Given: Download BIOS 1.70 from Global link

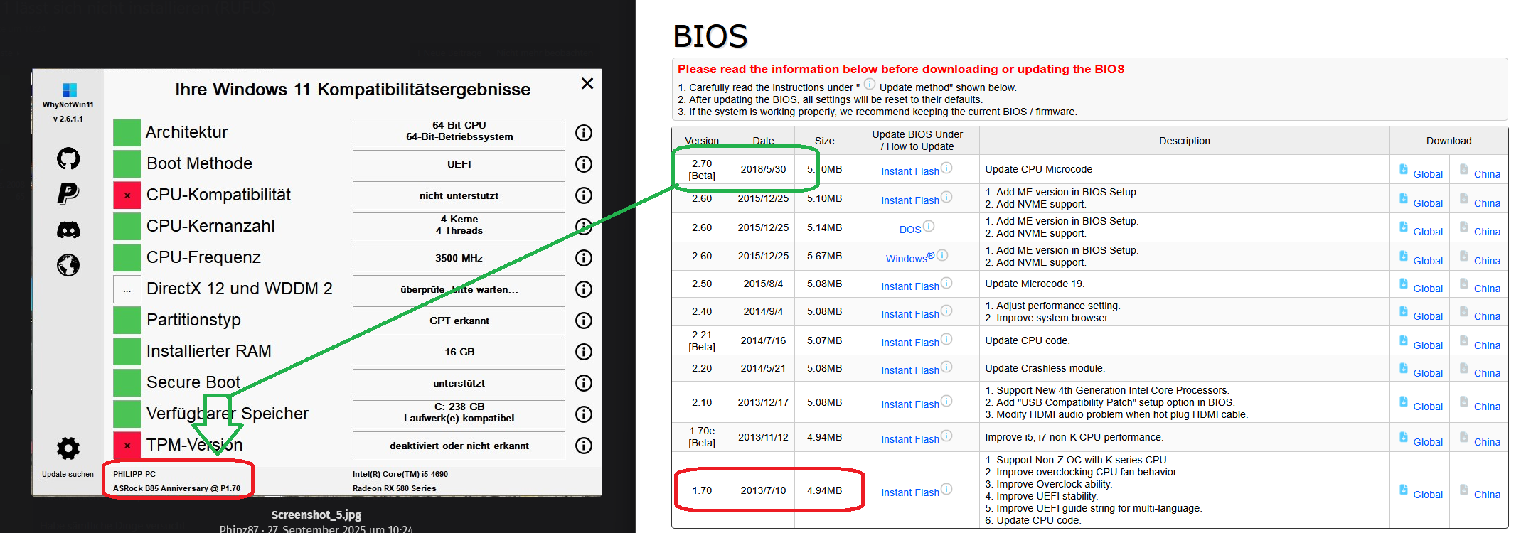Looking at the screenshot, I should pos(1428,495).
